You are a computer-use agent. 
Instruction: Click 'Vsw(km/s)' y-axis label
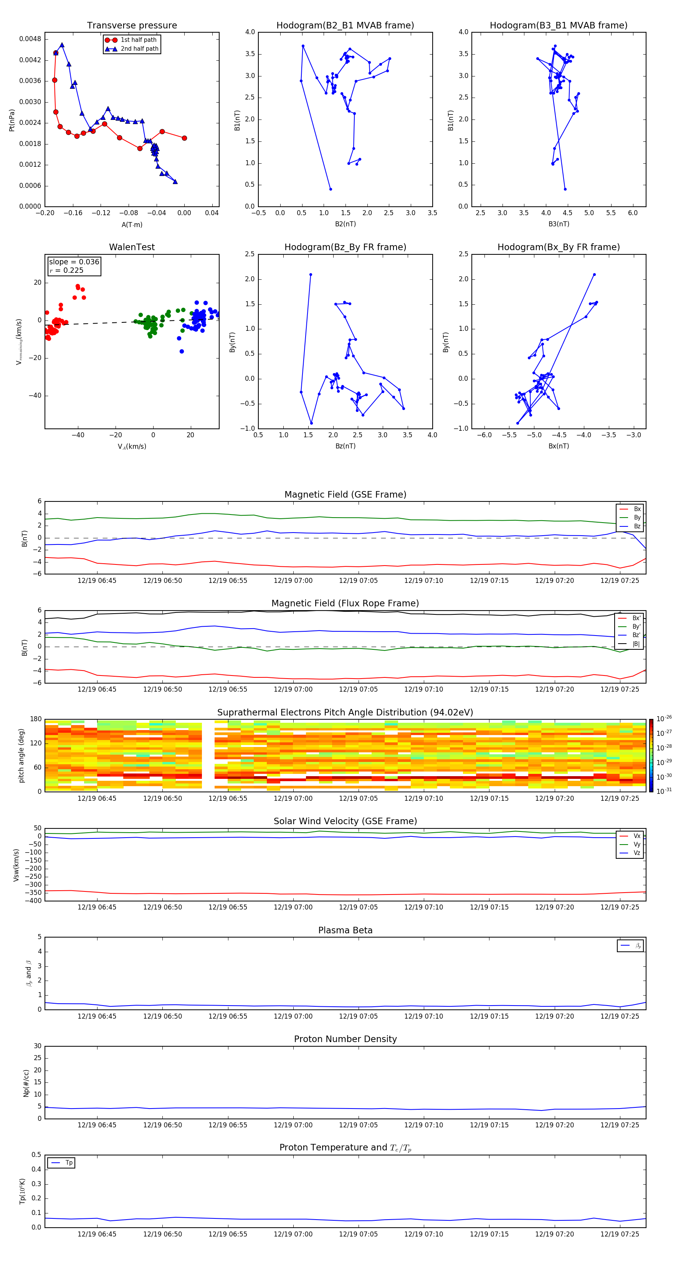16,865
